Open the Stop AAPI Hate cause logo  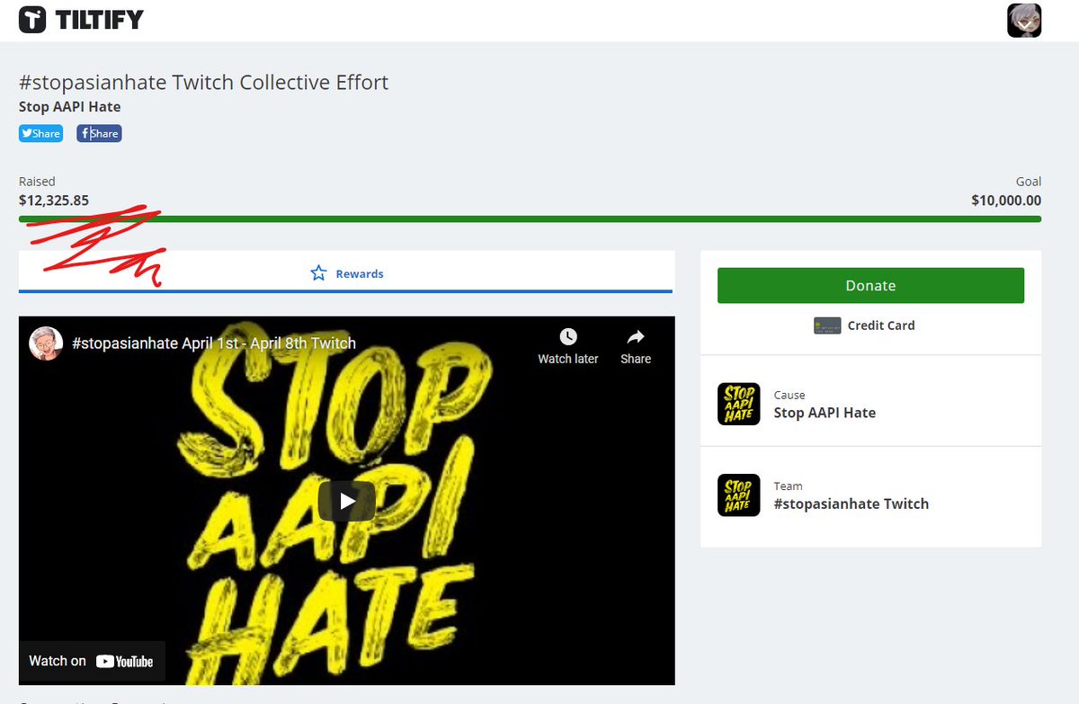(x=739, y=405)
